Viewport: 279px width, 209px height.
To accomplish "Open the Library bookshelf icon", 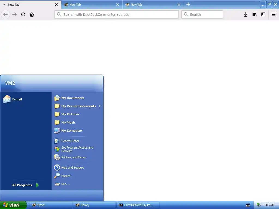I will pyautogui.click(x=254, y=14).
